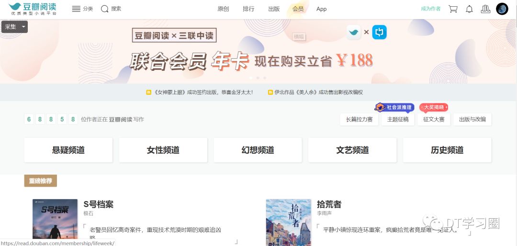Select the first banner carousel dot
This screenshot has width=517, height=246.
coord(251,78)
